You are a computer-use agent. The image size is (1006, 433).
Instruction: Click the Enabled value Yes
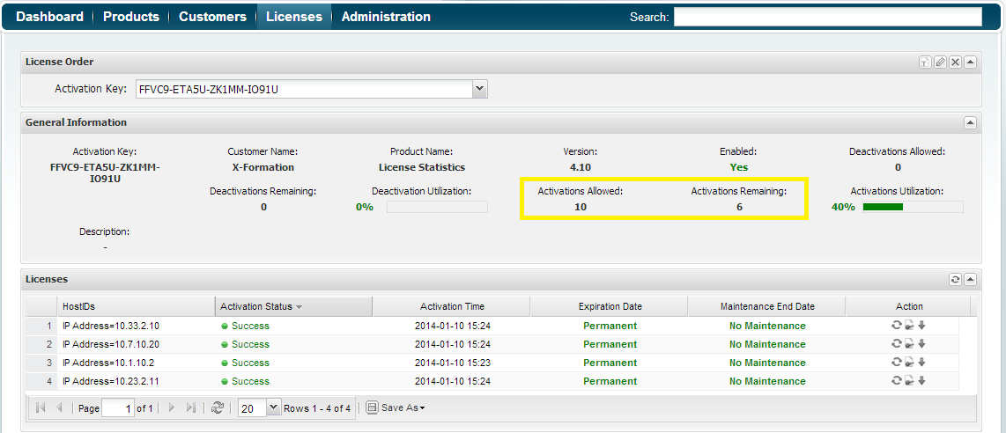738,167
